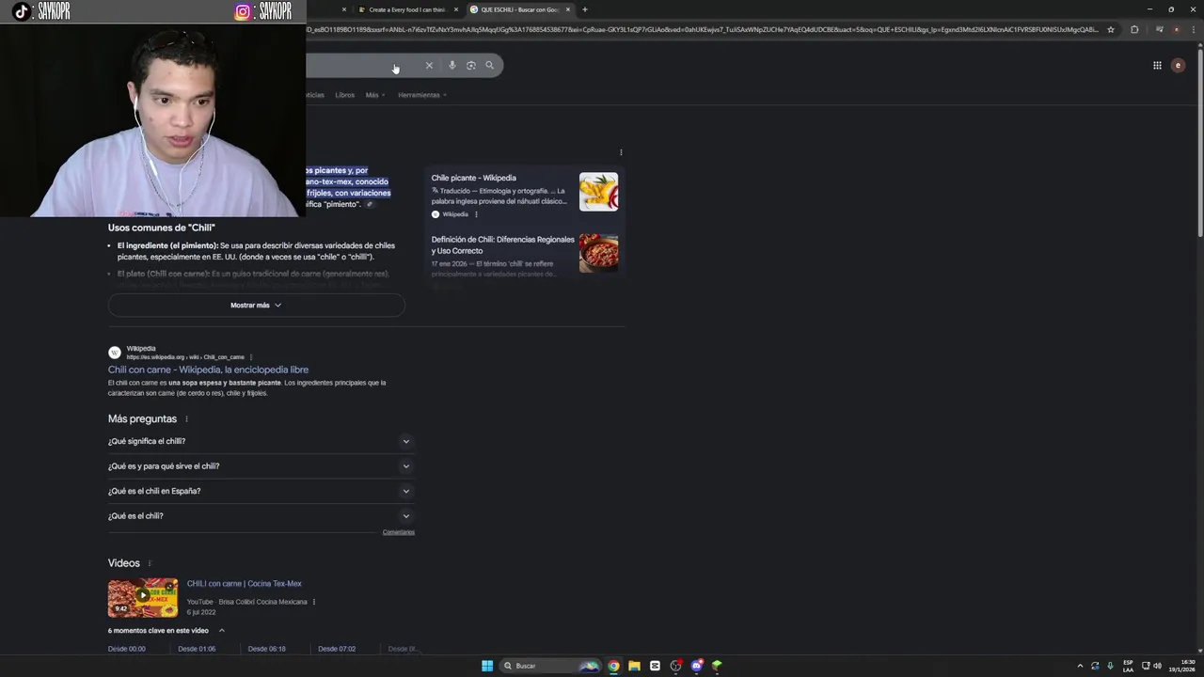Open the Chrome extensions puzzle icon
This screenshot has height=677, width=1204.
pyautogui.click(x=1134, y=29)
